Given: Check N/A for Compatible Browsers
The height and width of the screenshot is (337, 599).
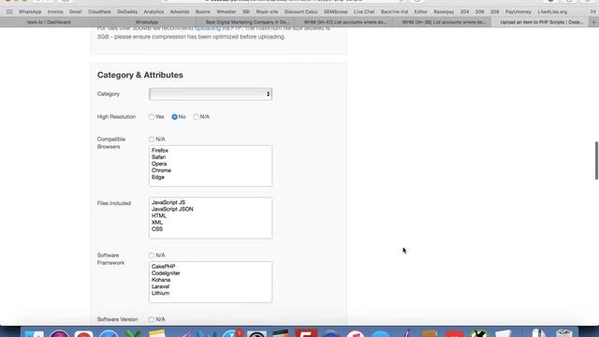Looking at the screenshot, I should coord(152,139).
